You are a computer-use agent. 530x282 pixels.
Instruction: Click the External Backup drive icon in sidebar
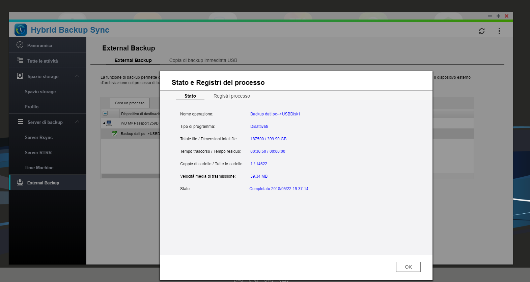tap(20, 183)
